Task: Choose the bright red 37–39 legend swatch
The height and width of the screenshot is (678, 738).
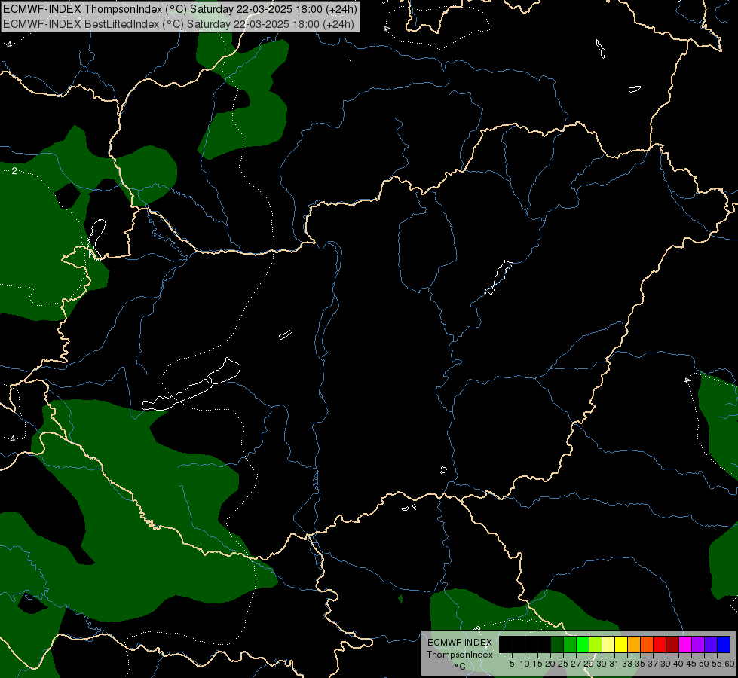Action: click(x=660, y=644)
